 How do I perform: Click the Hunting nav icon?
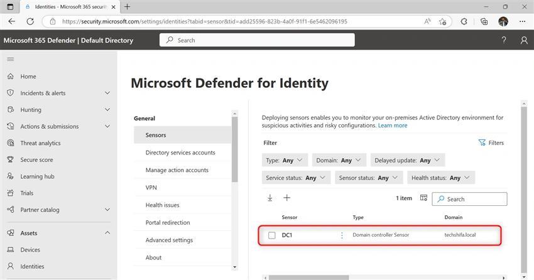pos(11,109)
